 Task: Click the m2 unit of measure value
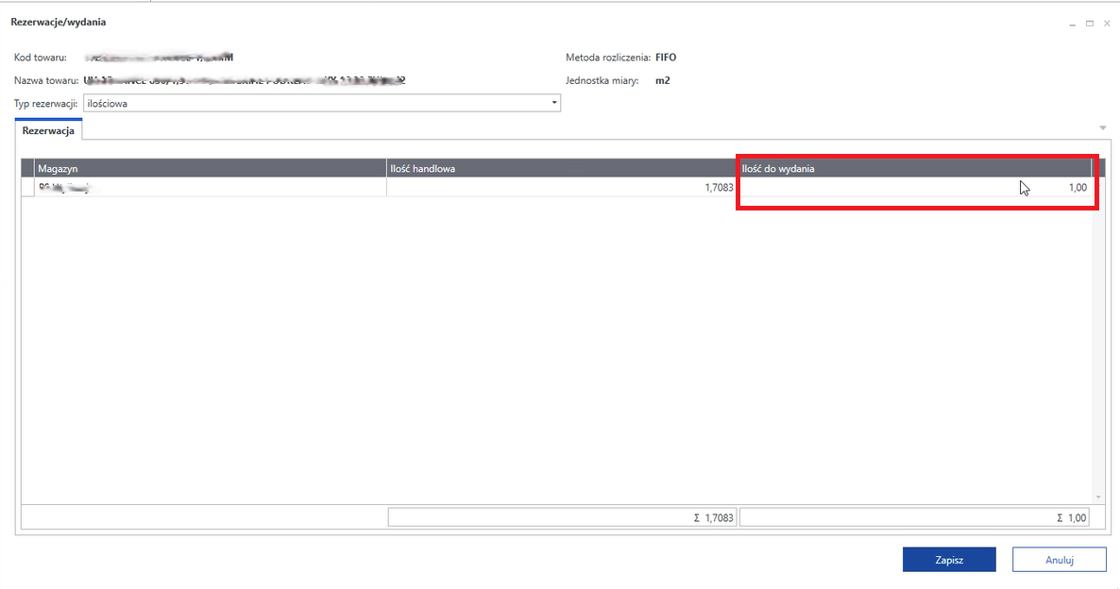663,80
